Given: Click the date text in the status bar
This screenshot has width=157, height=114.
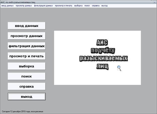Looking at the screenshot, I should point(23,111).
